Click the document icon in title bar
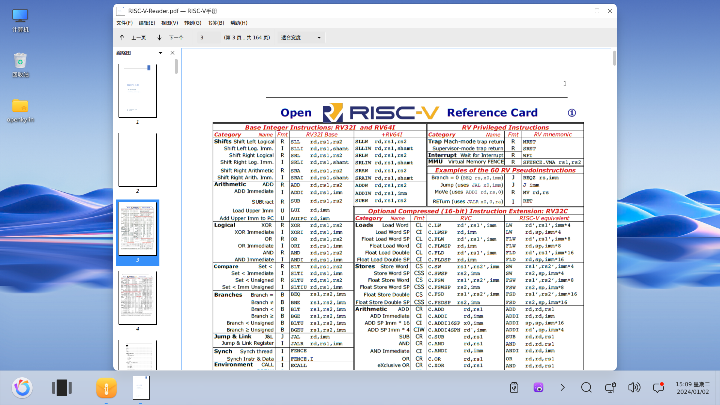The height and width of the screenshot is (405, 720). [120, 11]
